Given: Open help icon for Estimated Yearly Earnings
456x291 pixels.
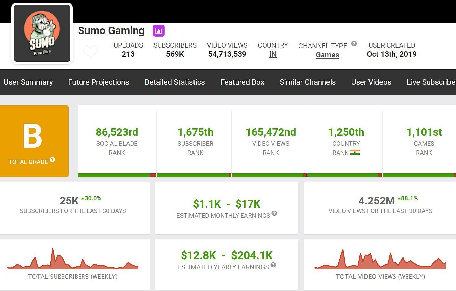Looking at the screenshot, I should [273, 265].
